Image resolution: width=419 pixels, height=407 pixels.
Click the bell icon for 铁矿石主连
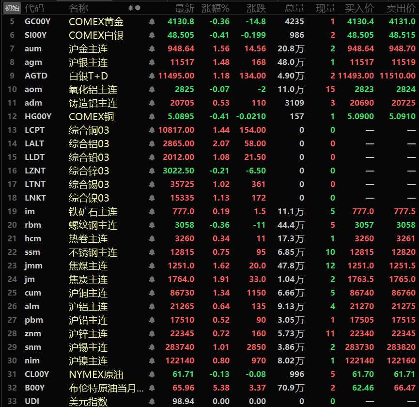click(x=152, y=211)
